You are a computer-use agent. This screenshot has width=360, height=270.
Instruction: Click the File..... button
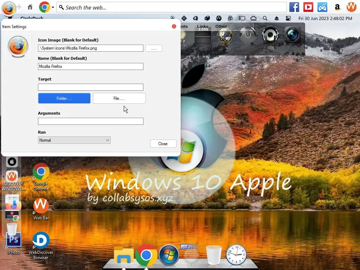pos(119,98)
